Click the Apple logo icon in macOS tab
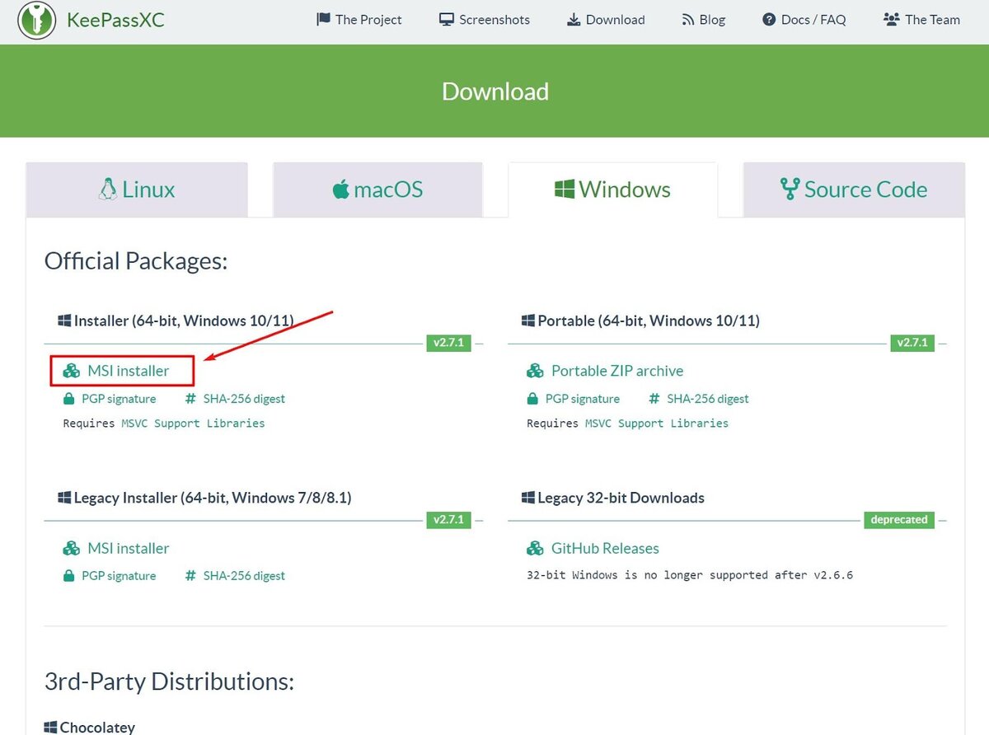This screenshot has width=989, height=735. tap(341, 190)
